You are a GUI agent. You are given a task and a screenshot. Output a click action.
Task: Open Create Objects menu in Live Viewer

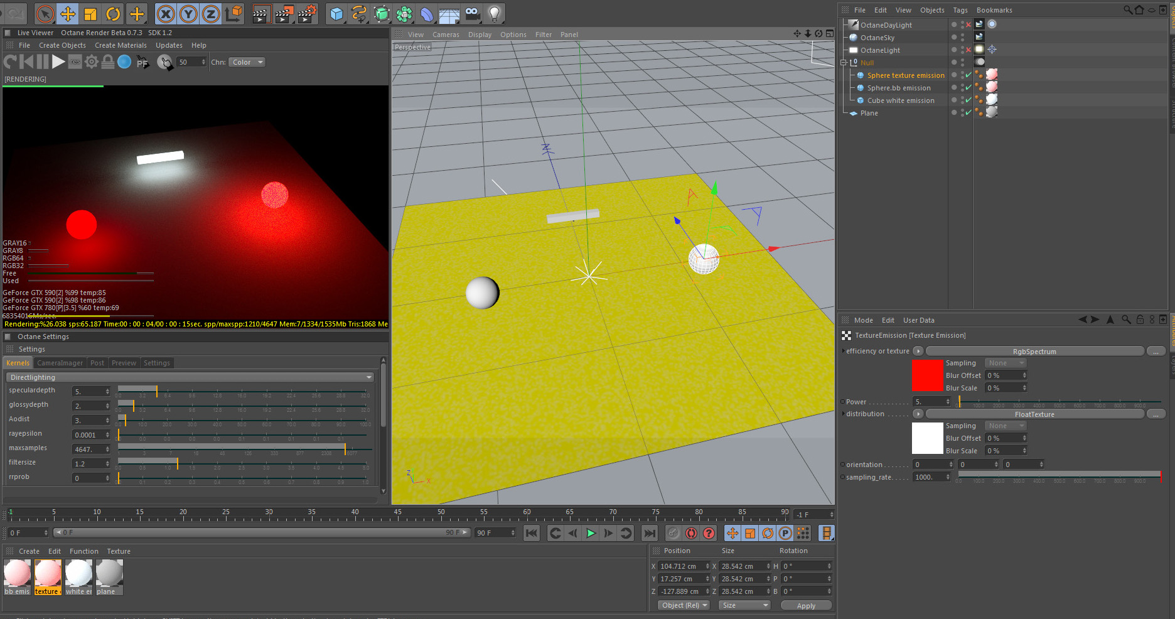(x=62, y=45)
